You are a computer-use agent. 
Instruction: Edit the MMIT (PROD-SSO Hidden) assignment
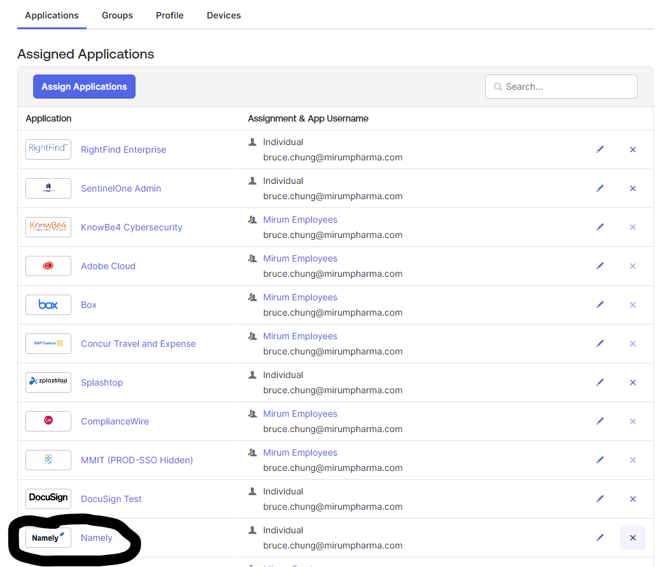(x=600, y=460)
